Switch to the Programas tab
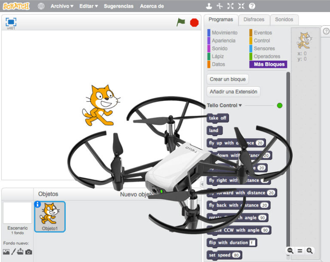 [x=221, y=20]
